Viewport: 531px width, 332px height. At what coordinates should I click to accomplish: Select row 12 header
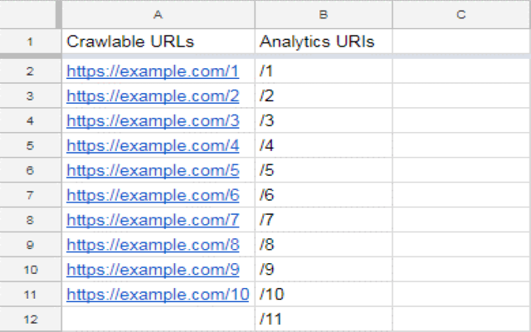tap(29, 319)
